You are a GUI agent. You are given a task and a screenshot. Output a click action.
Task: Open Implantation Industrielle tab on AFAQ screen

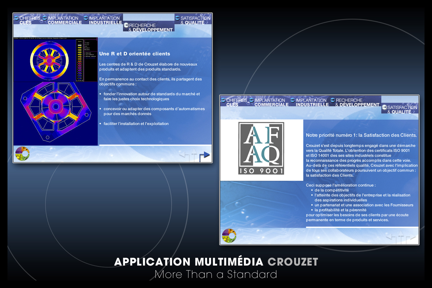pos(310,102)
